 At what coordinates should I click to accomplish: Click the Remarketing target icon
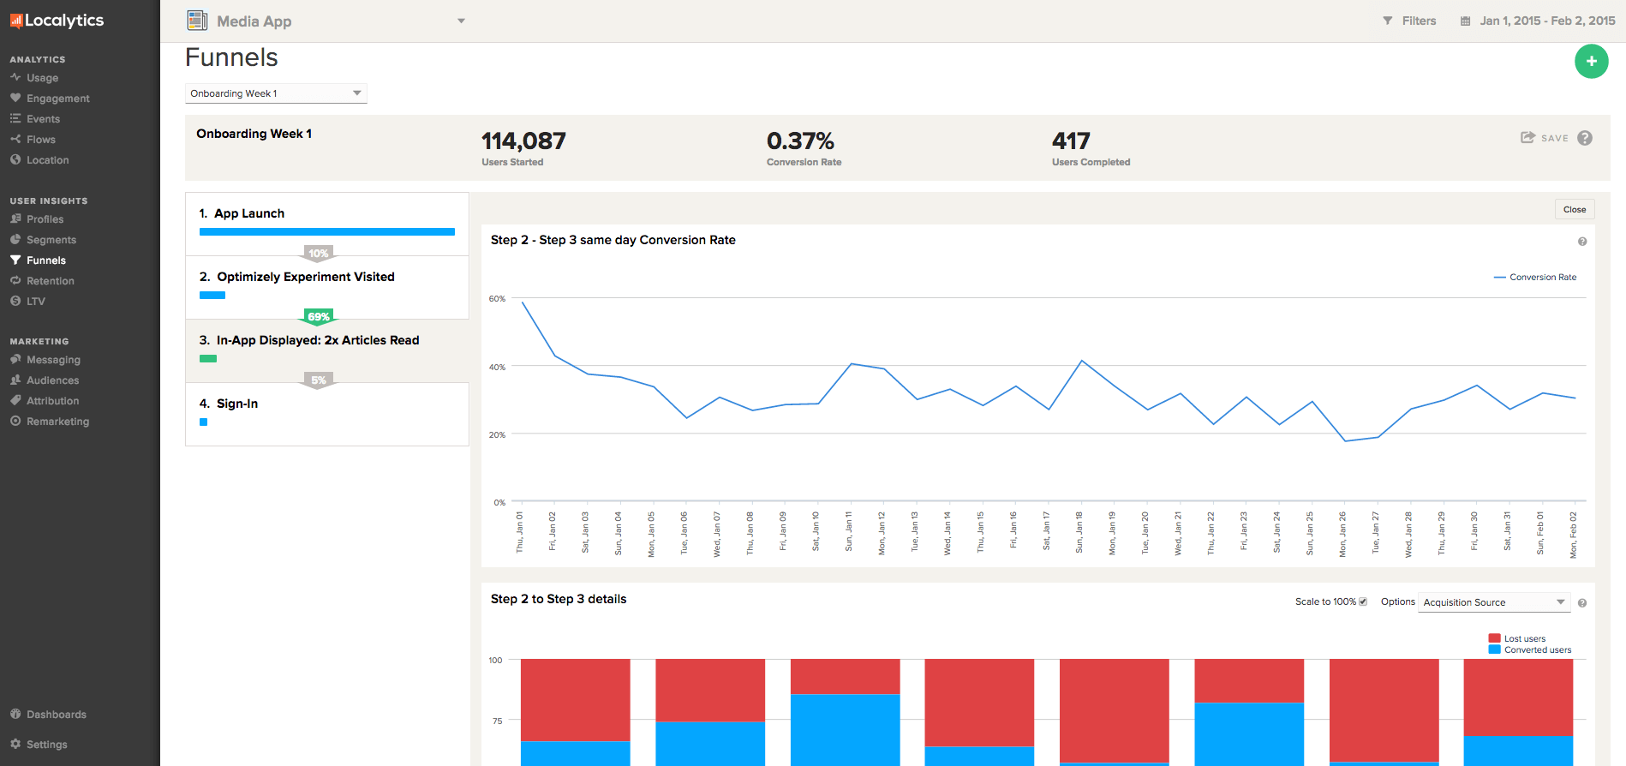15,421
